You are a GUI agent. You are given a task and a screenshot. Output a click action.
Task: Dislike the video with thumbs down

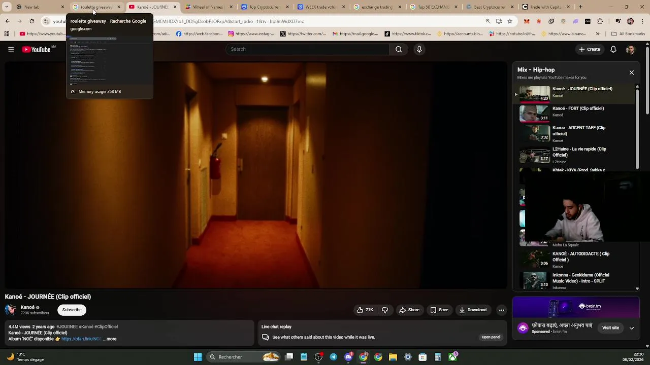click(x=385, y=310)
